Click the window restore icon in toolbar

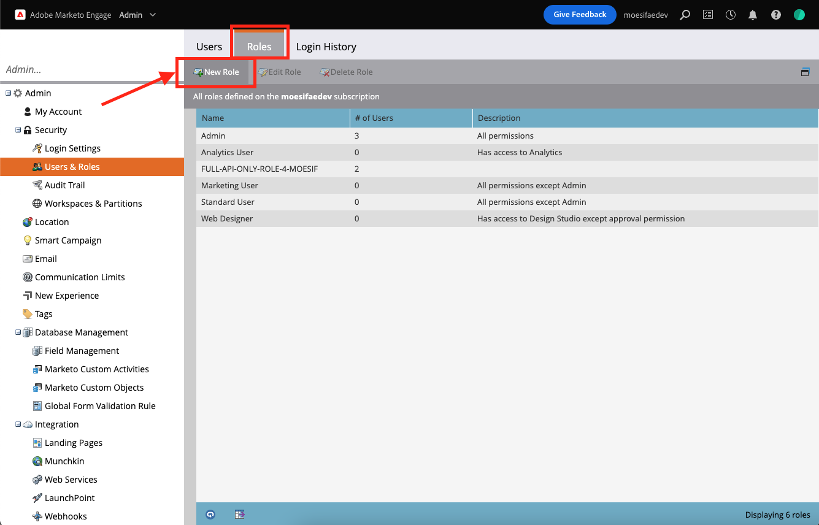(805, 72)
